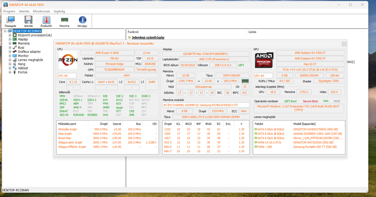Expand the Memória tree node
This screenshot has width=376, height=197.
[10, 44]
